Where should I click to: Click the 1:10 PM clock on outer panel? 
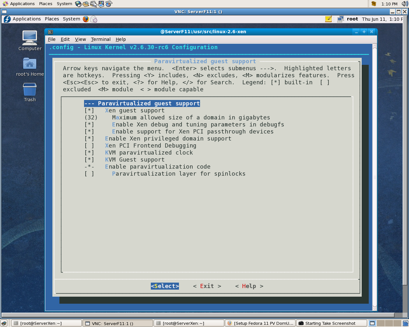click(389, 4)
